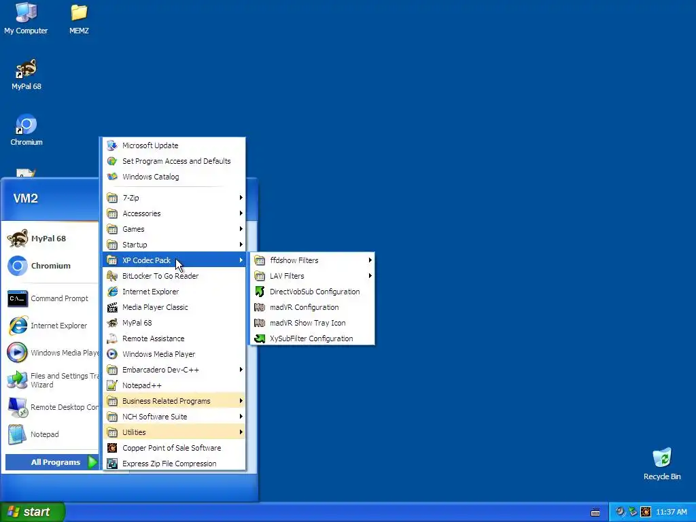Open the Recycle Bin icon
This screenshot has height=522, width=696.
662,464
